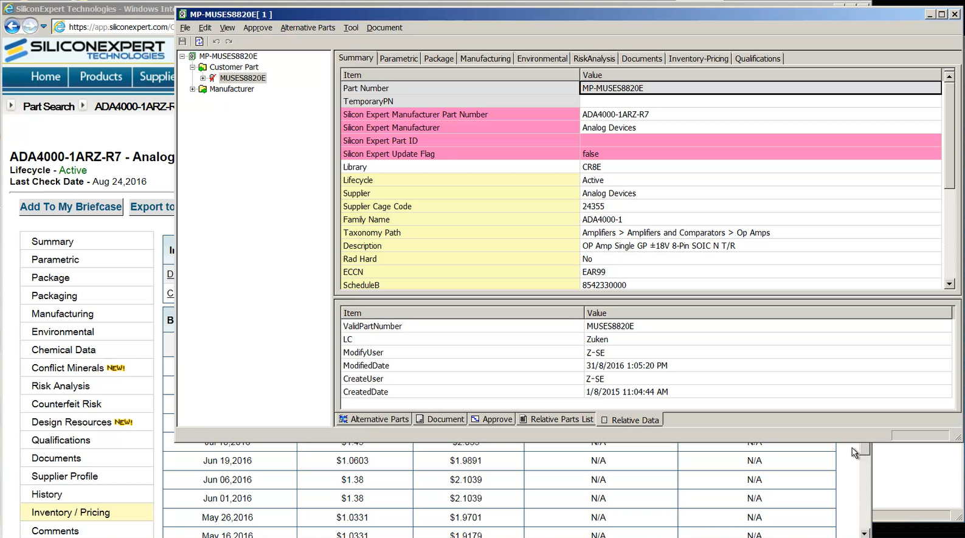The image size is (965, 538).
Task: Switch to the RiskAnalysis tab
Action: pyautogui.click(x=594, y=58)
